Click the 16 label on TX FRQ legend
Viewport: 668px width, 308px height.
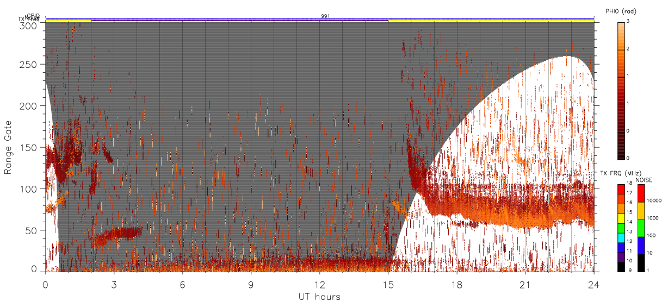coord(629,203)
